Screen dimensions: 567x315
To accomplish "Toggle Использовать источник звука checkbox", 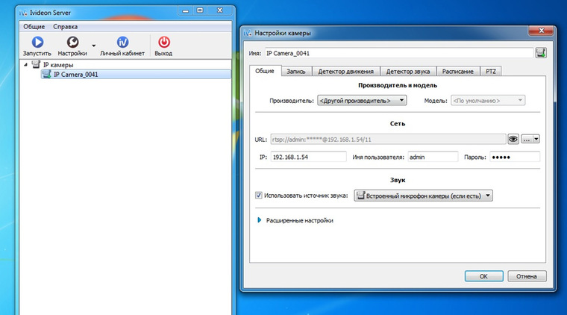I will tap(259, 195).
